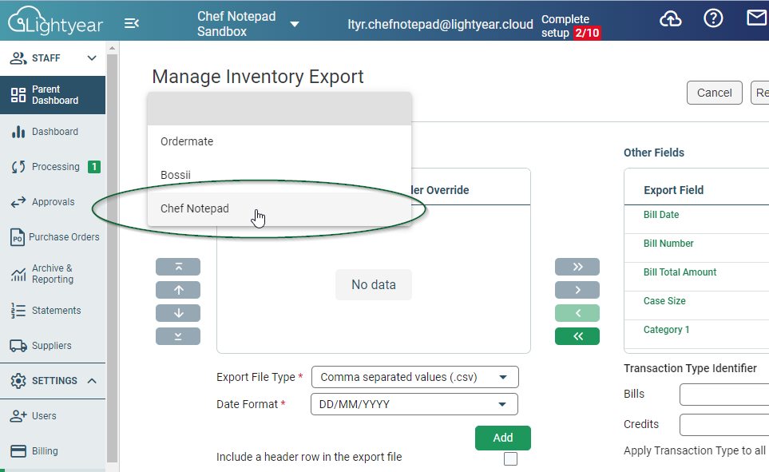
Task: Move field down one position
Action: (178, 313)
